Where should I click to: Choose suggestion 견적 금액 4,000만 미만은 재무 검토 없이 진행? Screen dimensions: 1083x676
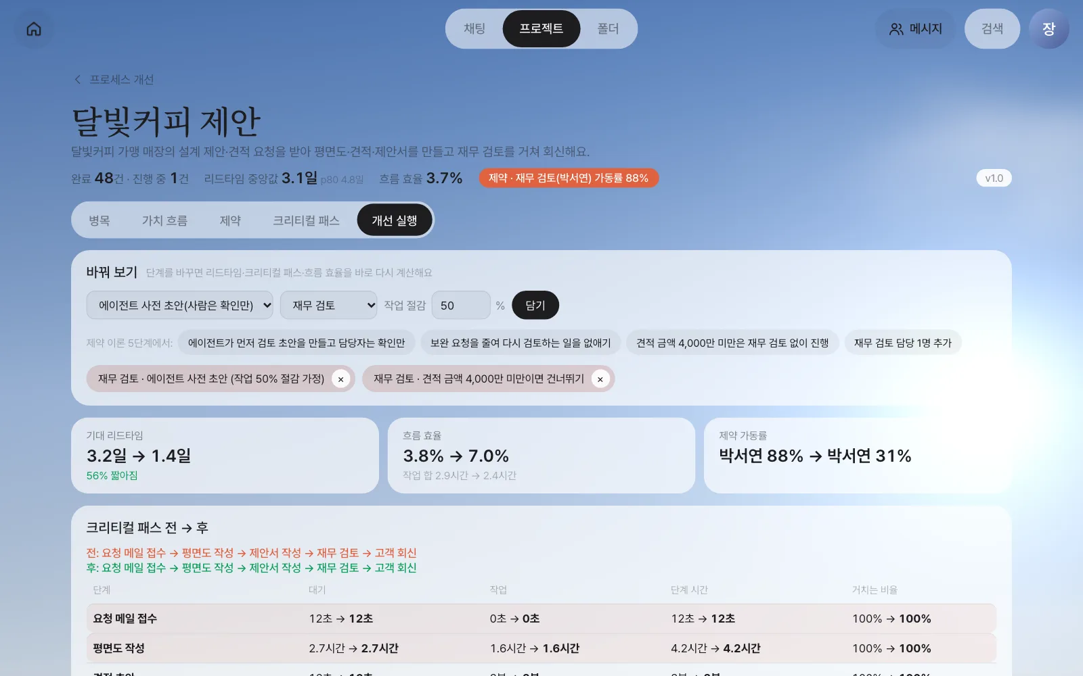tap(732, 343)
